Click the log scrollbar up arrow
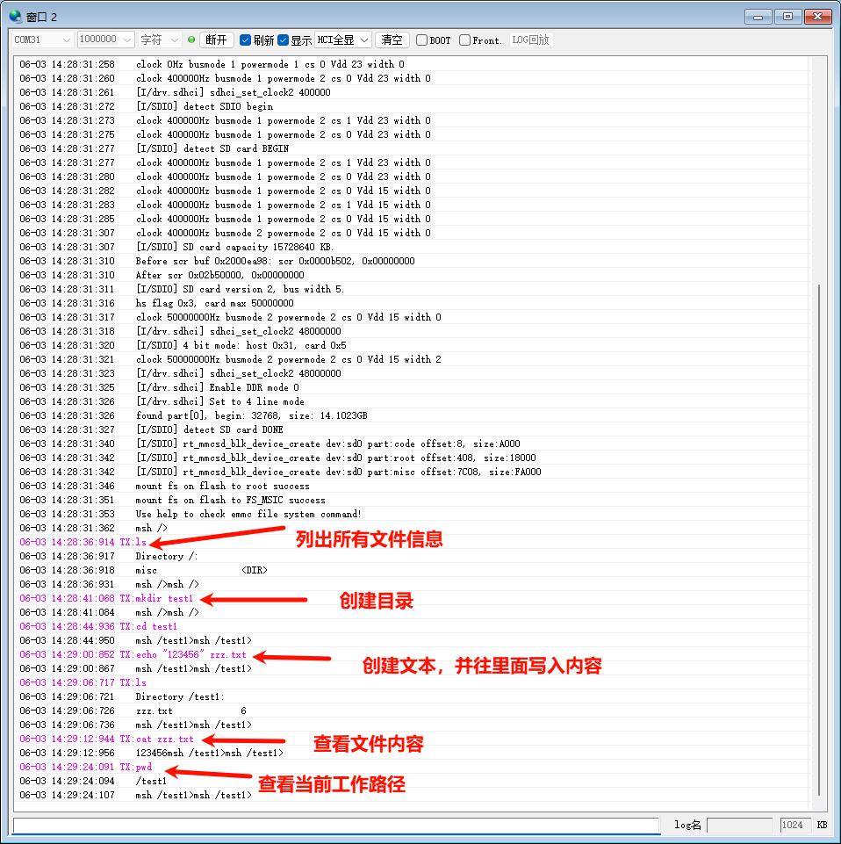This screenshot has height=844, width=841. click(x=819, y=61)
